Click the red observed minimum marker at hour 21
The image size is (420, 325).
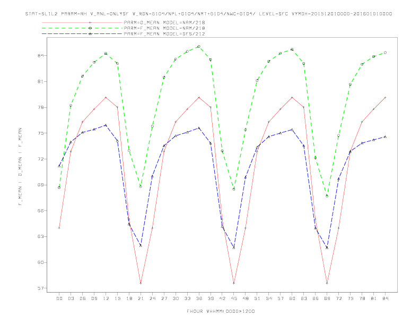[141, 283]
